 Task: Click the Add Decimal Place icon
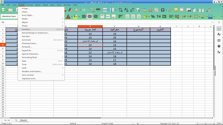point(171,16)
